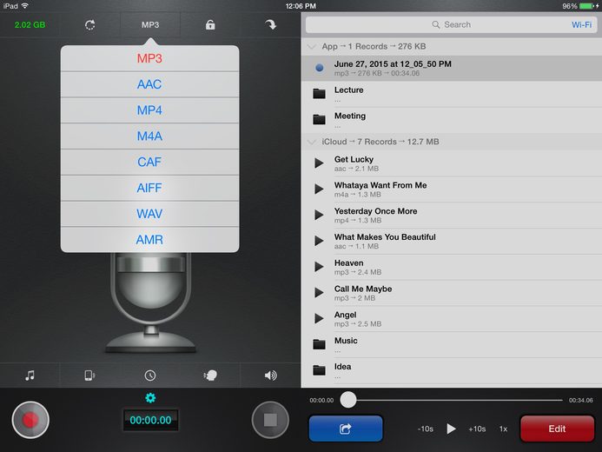Open the Wi-Fi transfer link
Screen dimensions: 602x452
(581, 24)
